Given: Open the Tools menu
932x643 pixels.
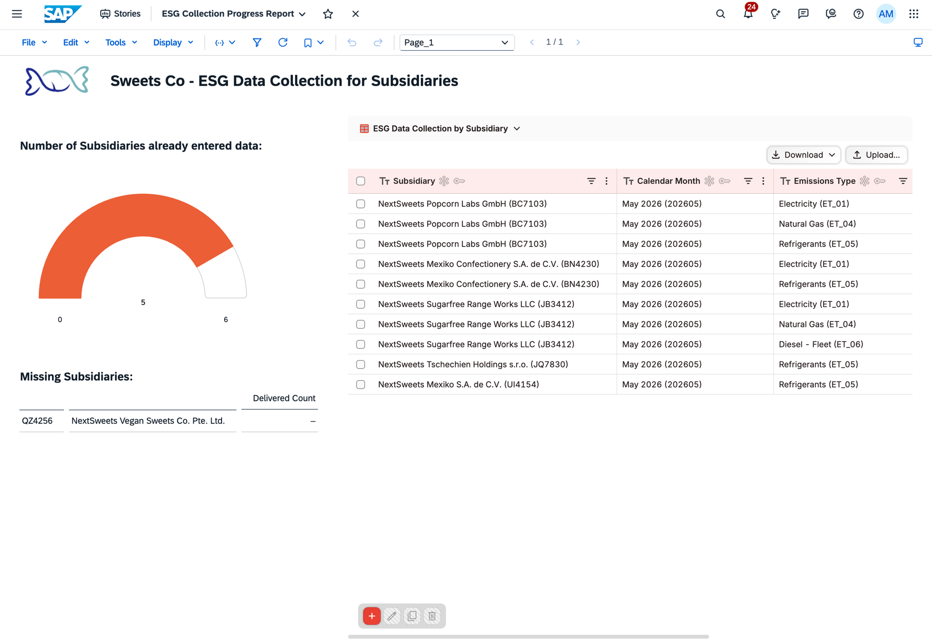Looking at the screenshot, I should point(121,43).
